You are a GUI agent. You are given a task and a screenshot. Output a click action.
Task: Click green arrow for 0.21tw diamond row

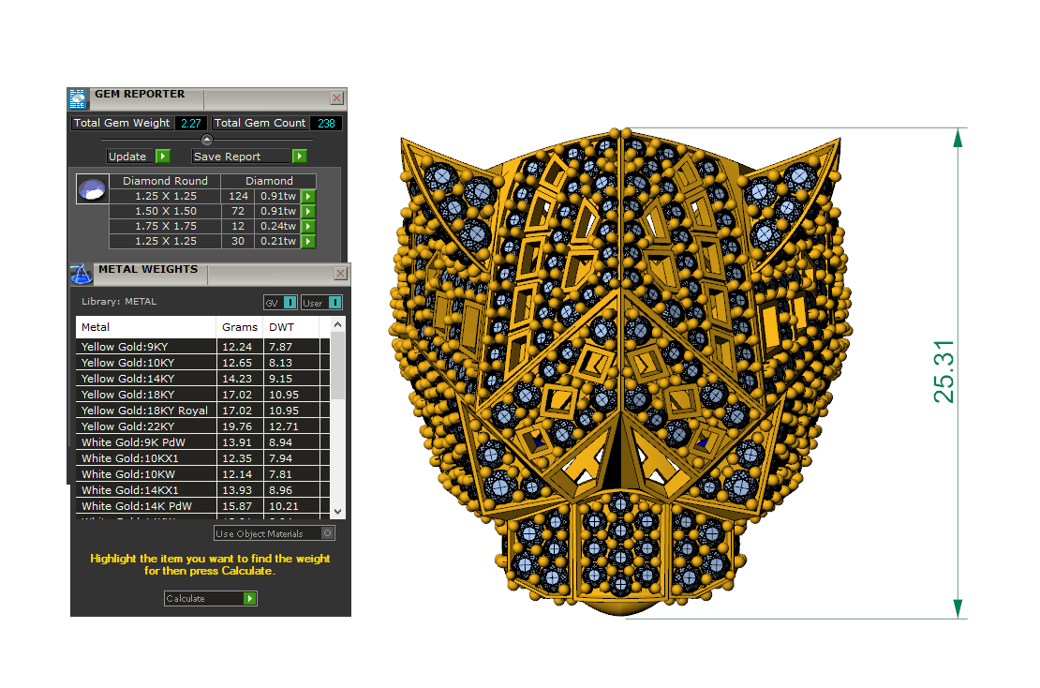pyautogui.click(x=308, y=242)
